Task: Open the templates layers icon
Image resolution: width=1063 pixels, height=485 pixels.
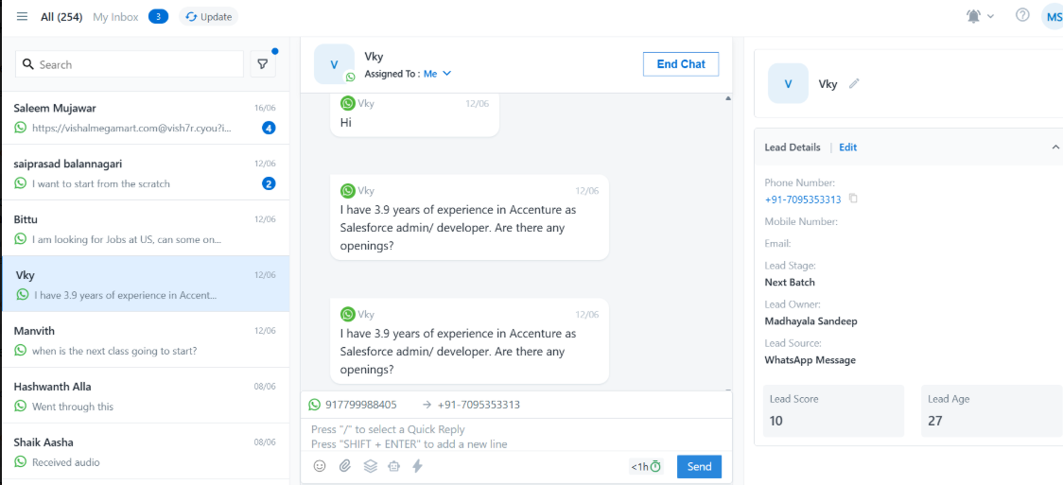Action: [371, 466]
